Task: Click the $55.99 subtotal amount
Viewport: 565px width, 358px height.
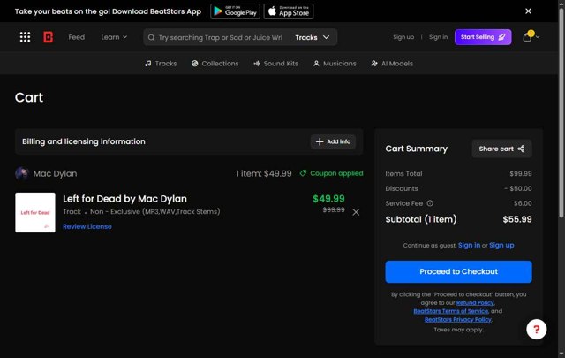Action: tap(517, 219)
